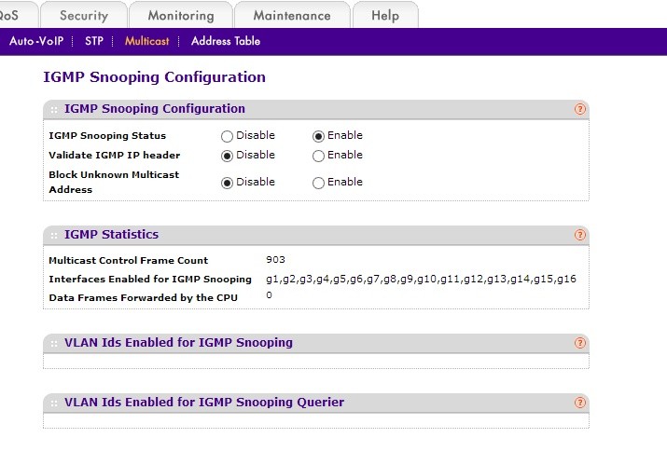Open help for IGMP Snooping Configuration section

(x=579, y=109)
